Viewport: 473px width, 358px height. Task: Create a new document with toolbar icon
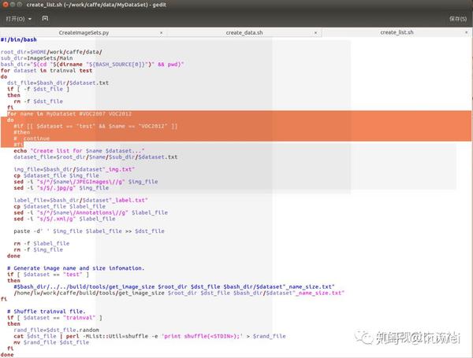click(x=45, y=19)
